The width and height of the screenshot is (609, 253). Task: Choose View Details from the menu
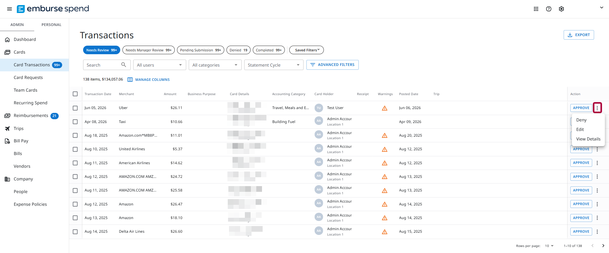pyautogui.click(x=588, y=139)
